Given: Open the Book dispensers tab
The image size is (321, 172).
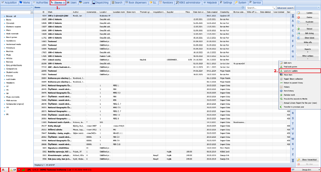Looking at the screenshot, I should click(136, 3).
